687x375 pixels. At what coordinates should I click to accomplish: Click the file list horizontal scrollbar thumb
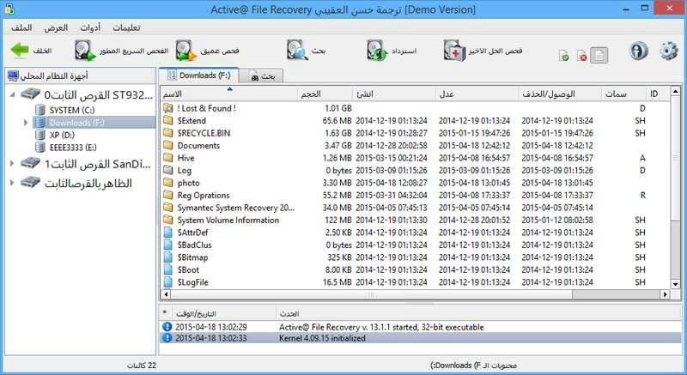point(372,294)
